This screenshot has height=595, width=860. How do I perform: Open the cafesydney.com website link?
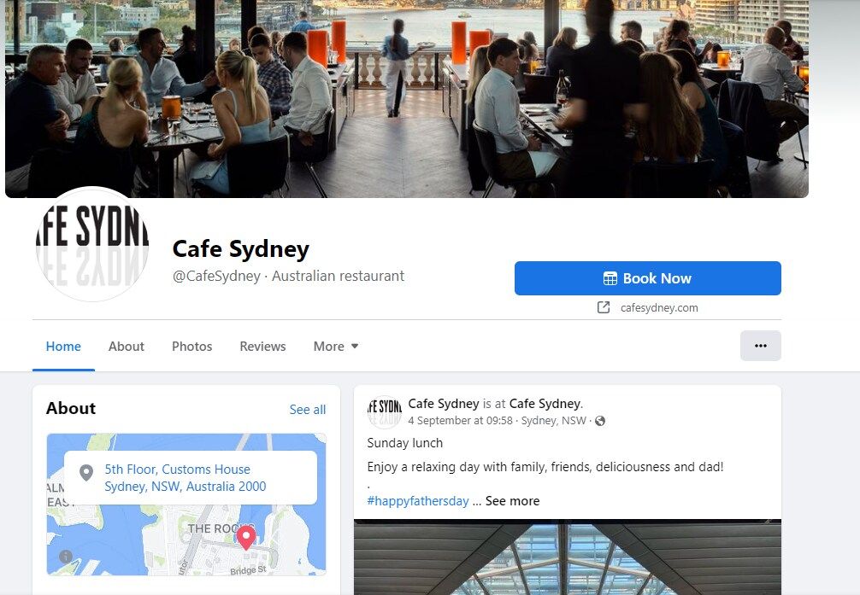(659, 308)
